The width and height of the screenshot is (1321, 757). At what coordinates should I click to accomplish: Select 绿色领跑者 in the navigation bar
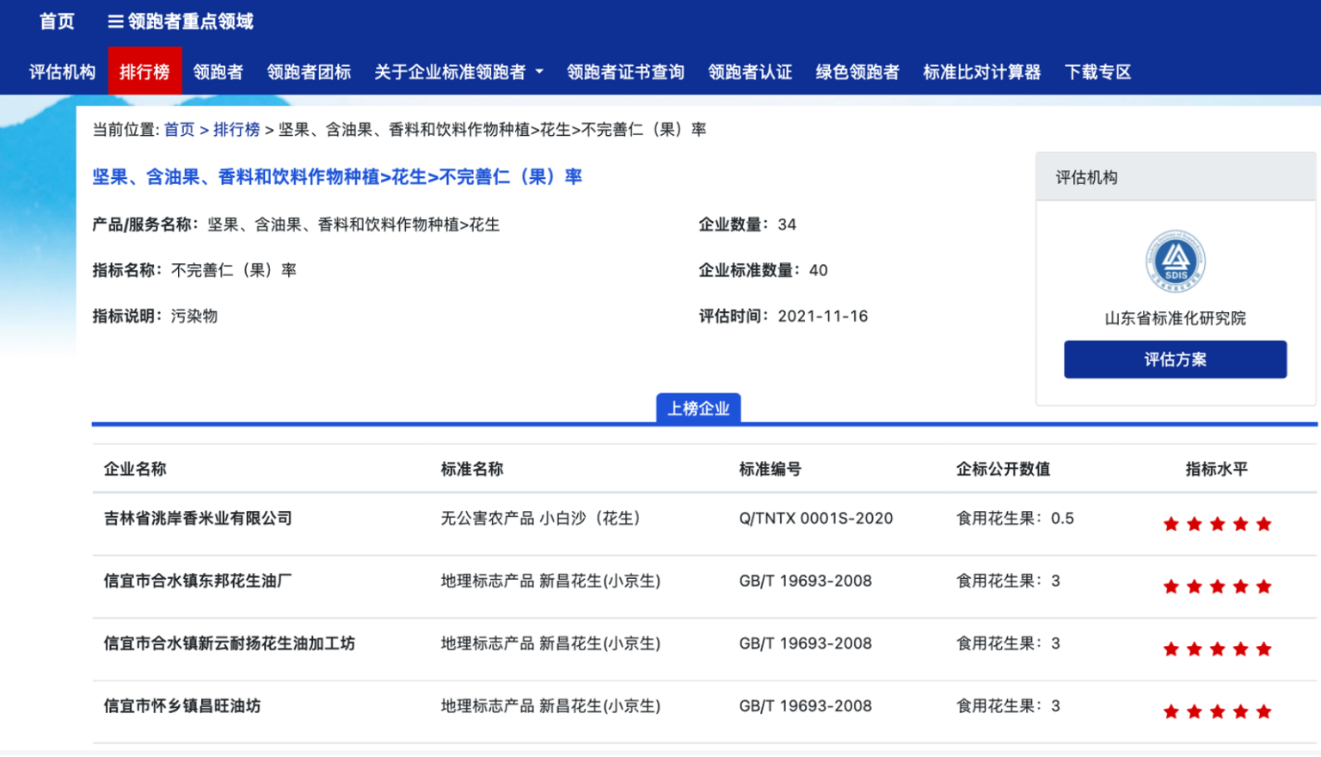click(x=857, y=72)
